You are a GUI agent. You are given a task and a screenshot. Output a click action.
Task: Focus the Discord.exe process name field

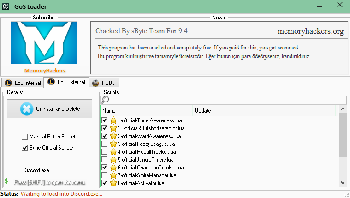click(x=49, y=170)
